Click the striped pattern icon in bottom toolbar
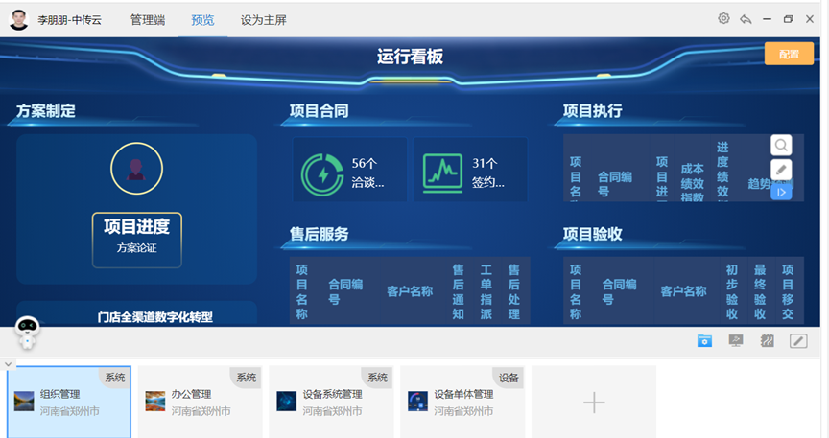 click(767, 341)
